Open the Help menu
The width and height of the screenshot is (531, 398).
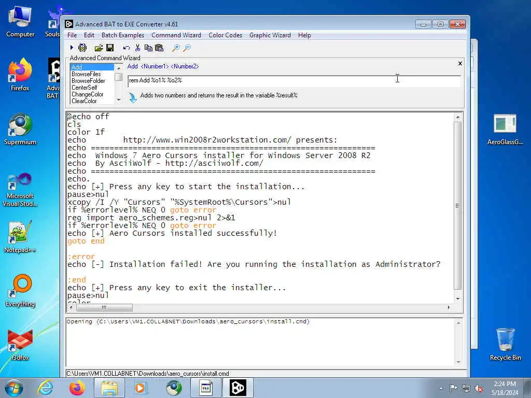[304, 35]
